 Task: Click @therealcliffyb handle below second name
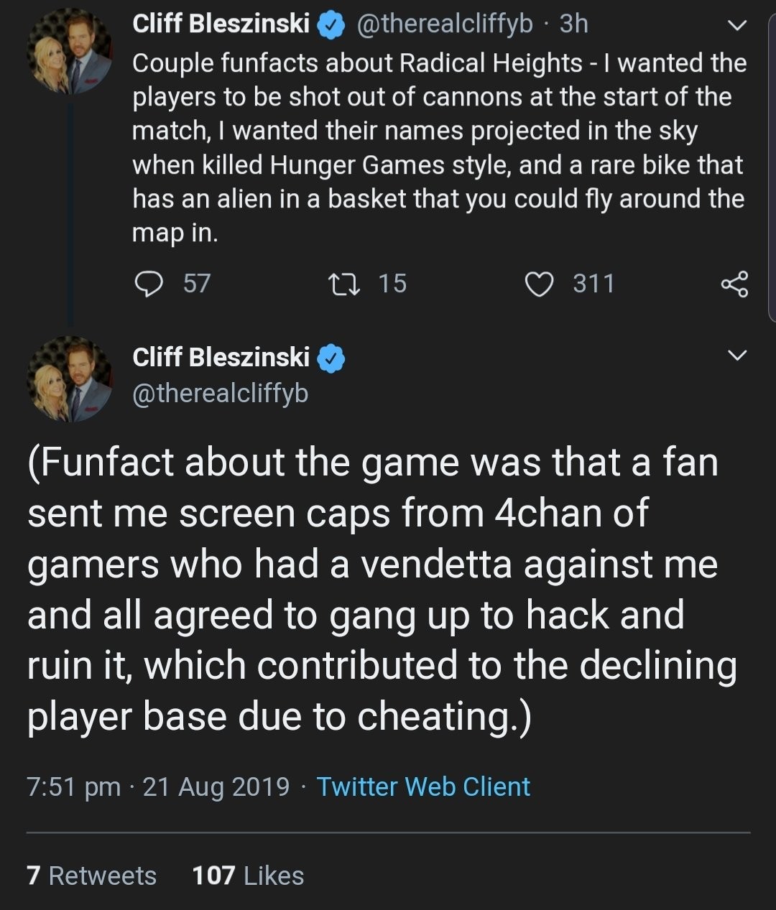point(220,393)
